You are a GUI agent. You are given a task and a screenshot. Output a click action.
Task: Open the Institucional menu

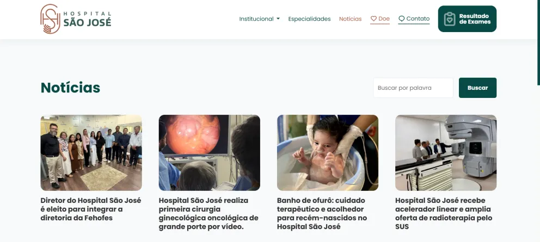click(x=259, y=19)
